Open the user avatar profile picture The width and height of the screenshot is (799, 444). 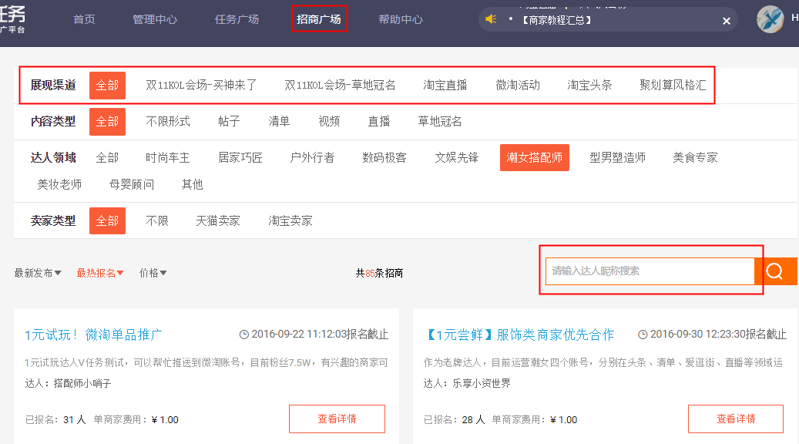770,19
